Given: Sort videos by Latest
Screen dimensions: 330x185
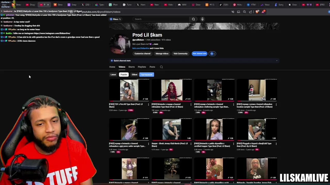Looking at the screenshot, I should click(113, 75).
